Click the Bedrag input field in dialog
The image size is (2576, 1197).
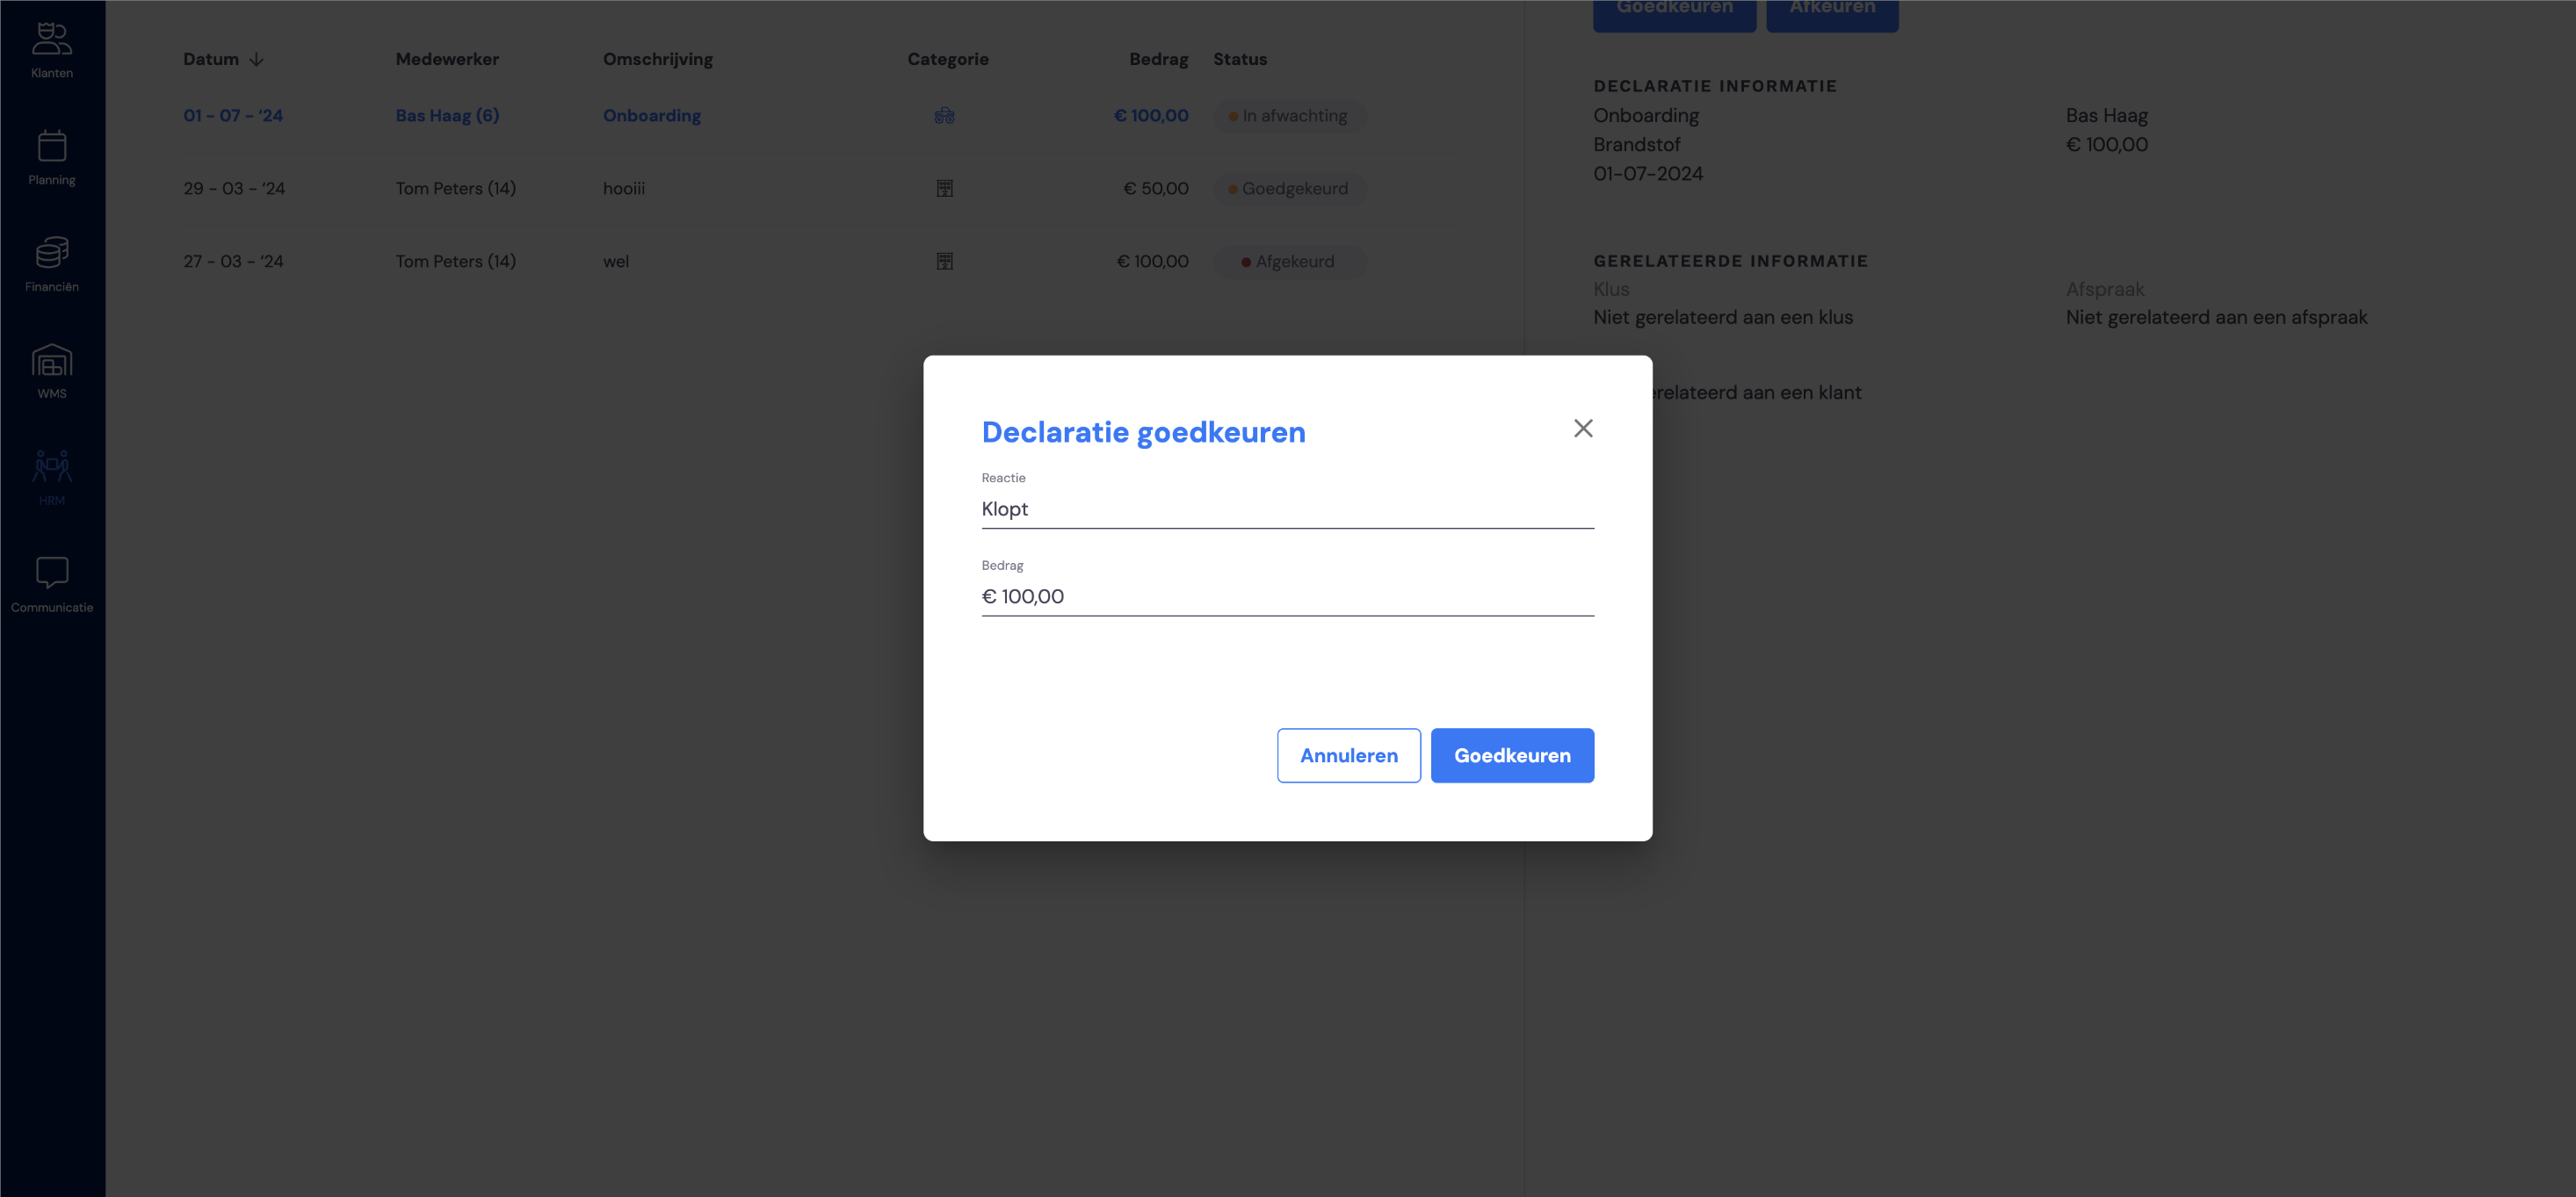[1287, 597]
